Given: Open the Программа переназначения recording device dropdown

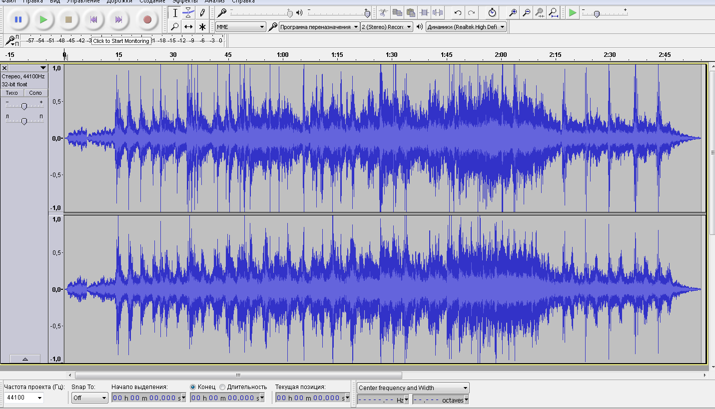Looking at the screenshot, I should coord(319,27).
